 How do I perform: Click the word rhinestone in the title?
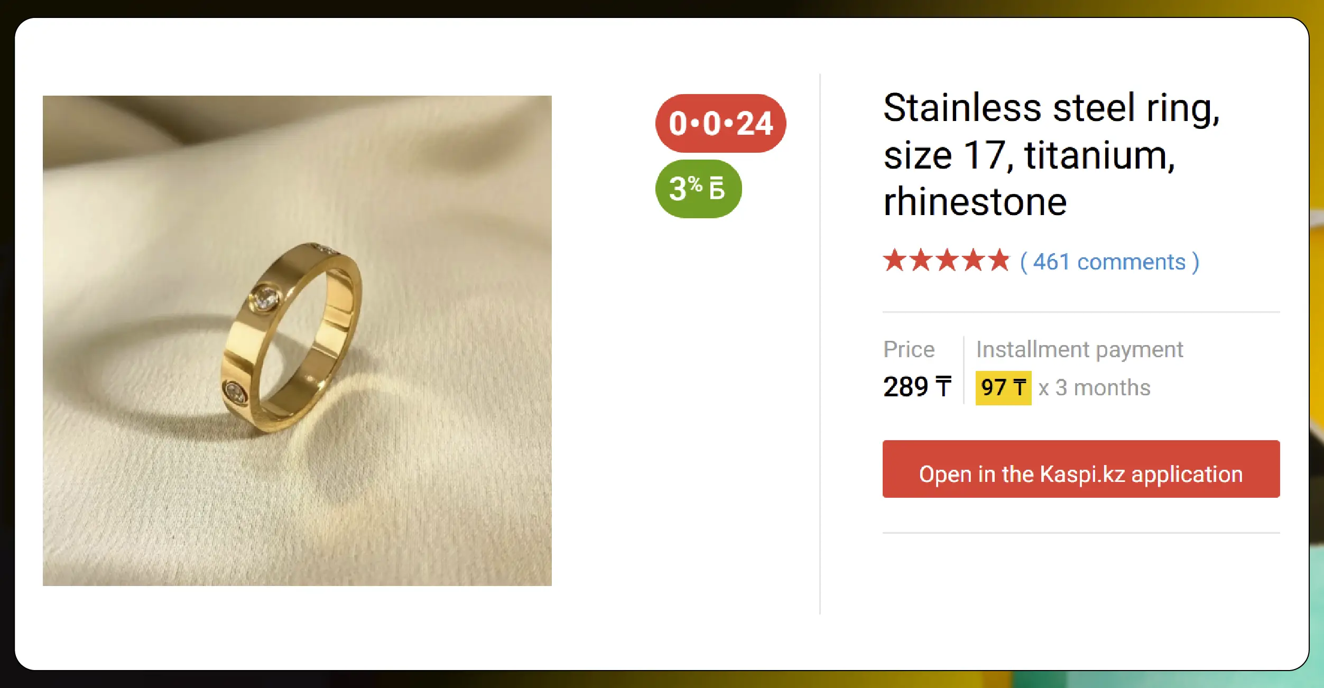tap(975, 202)
